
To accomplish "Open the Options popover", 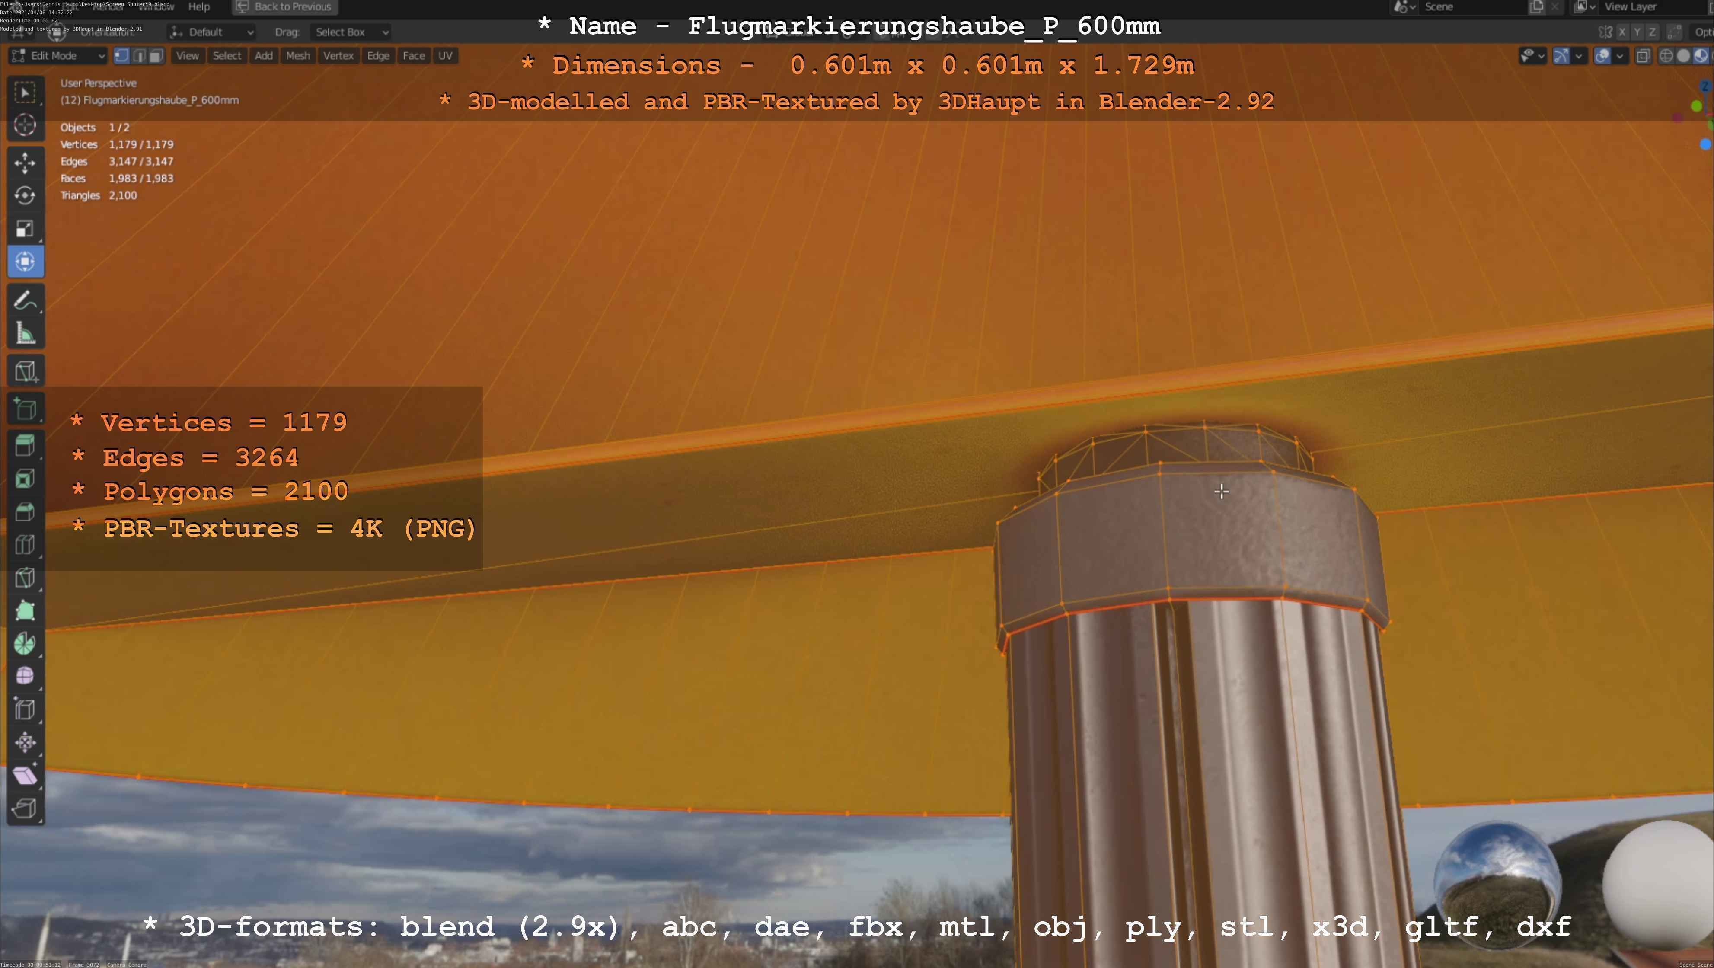I will click(1702, 32).
